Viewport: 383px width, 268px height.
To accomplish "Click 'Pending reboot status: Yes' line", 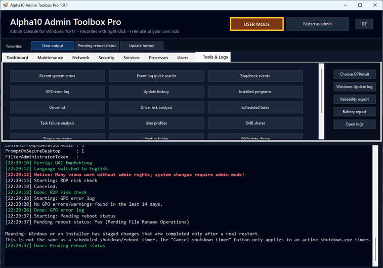I will (97, 222).
